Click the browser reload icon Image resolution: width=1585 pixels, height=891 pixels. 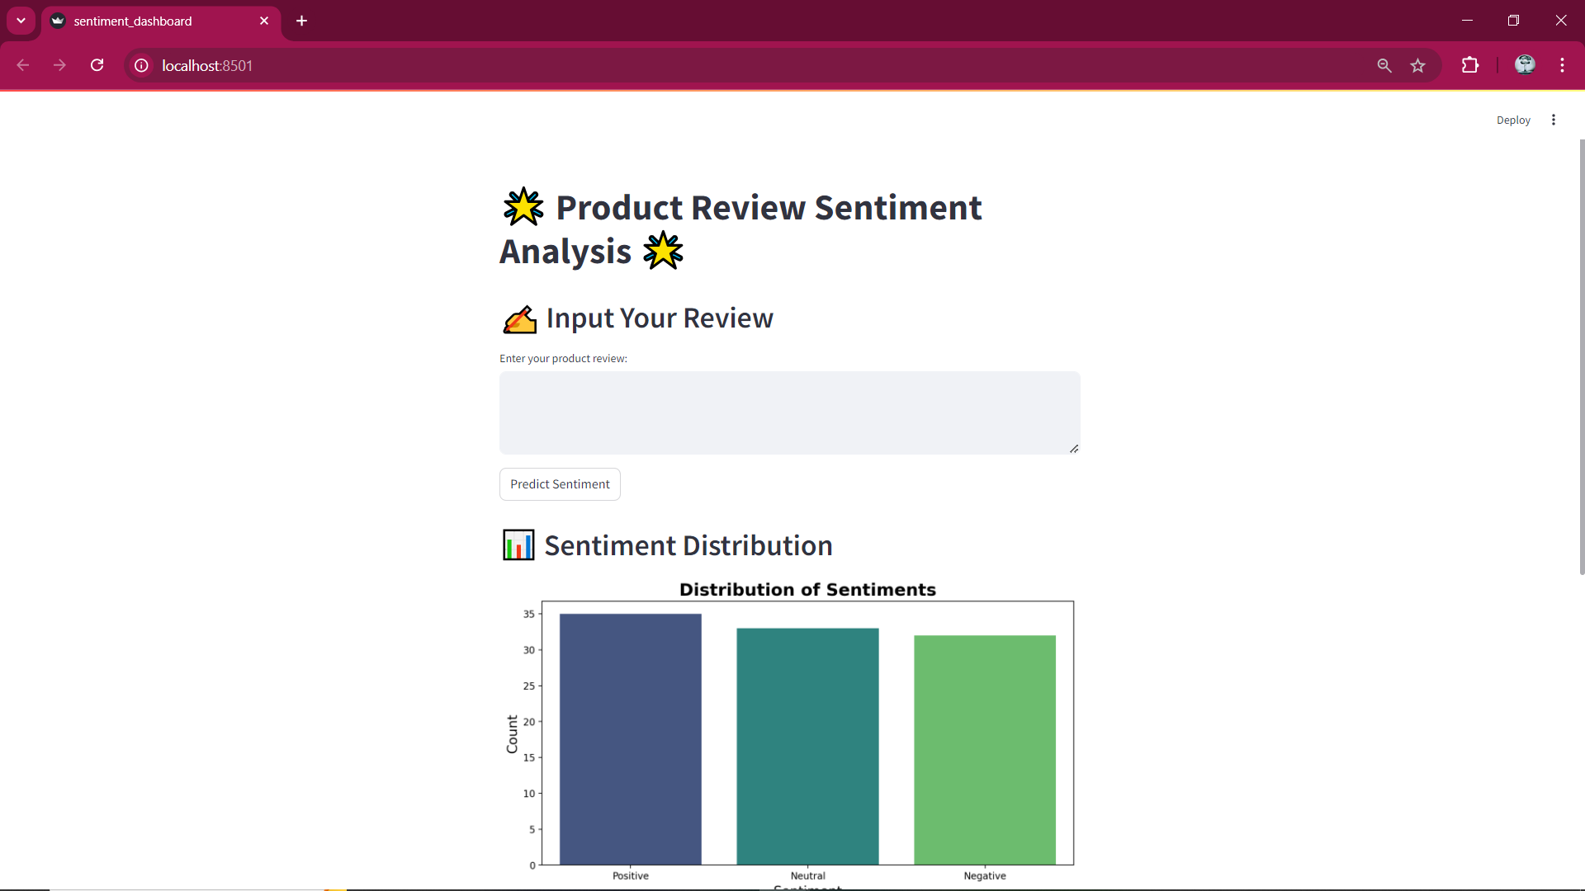click(x=97, y=65)
